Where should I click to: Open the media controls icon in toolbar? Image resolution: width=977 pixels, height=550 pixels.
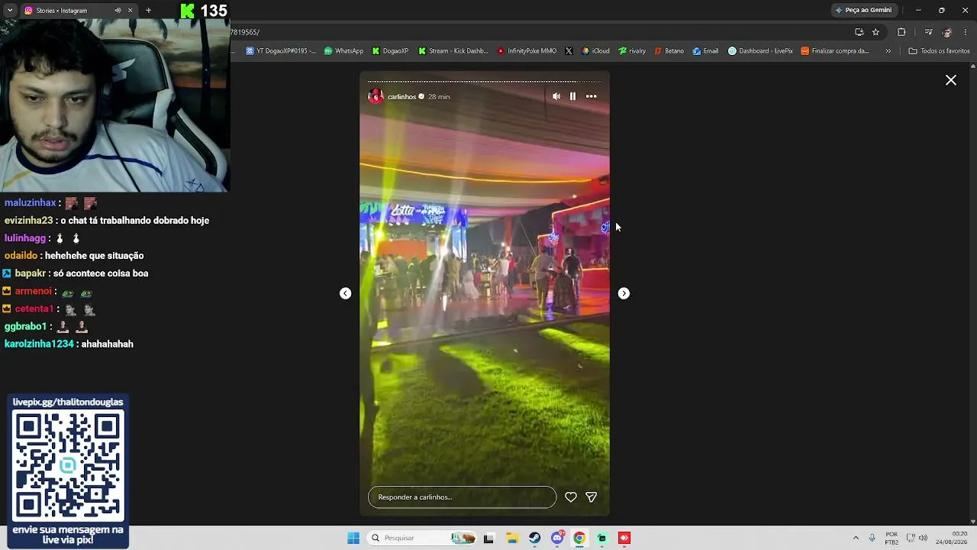pos(928,32)
